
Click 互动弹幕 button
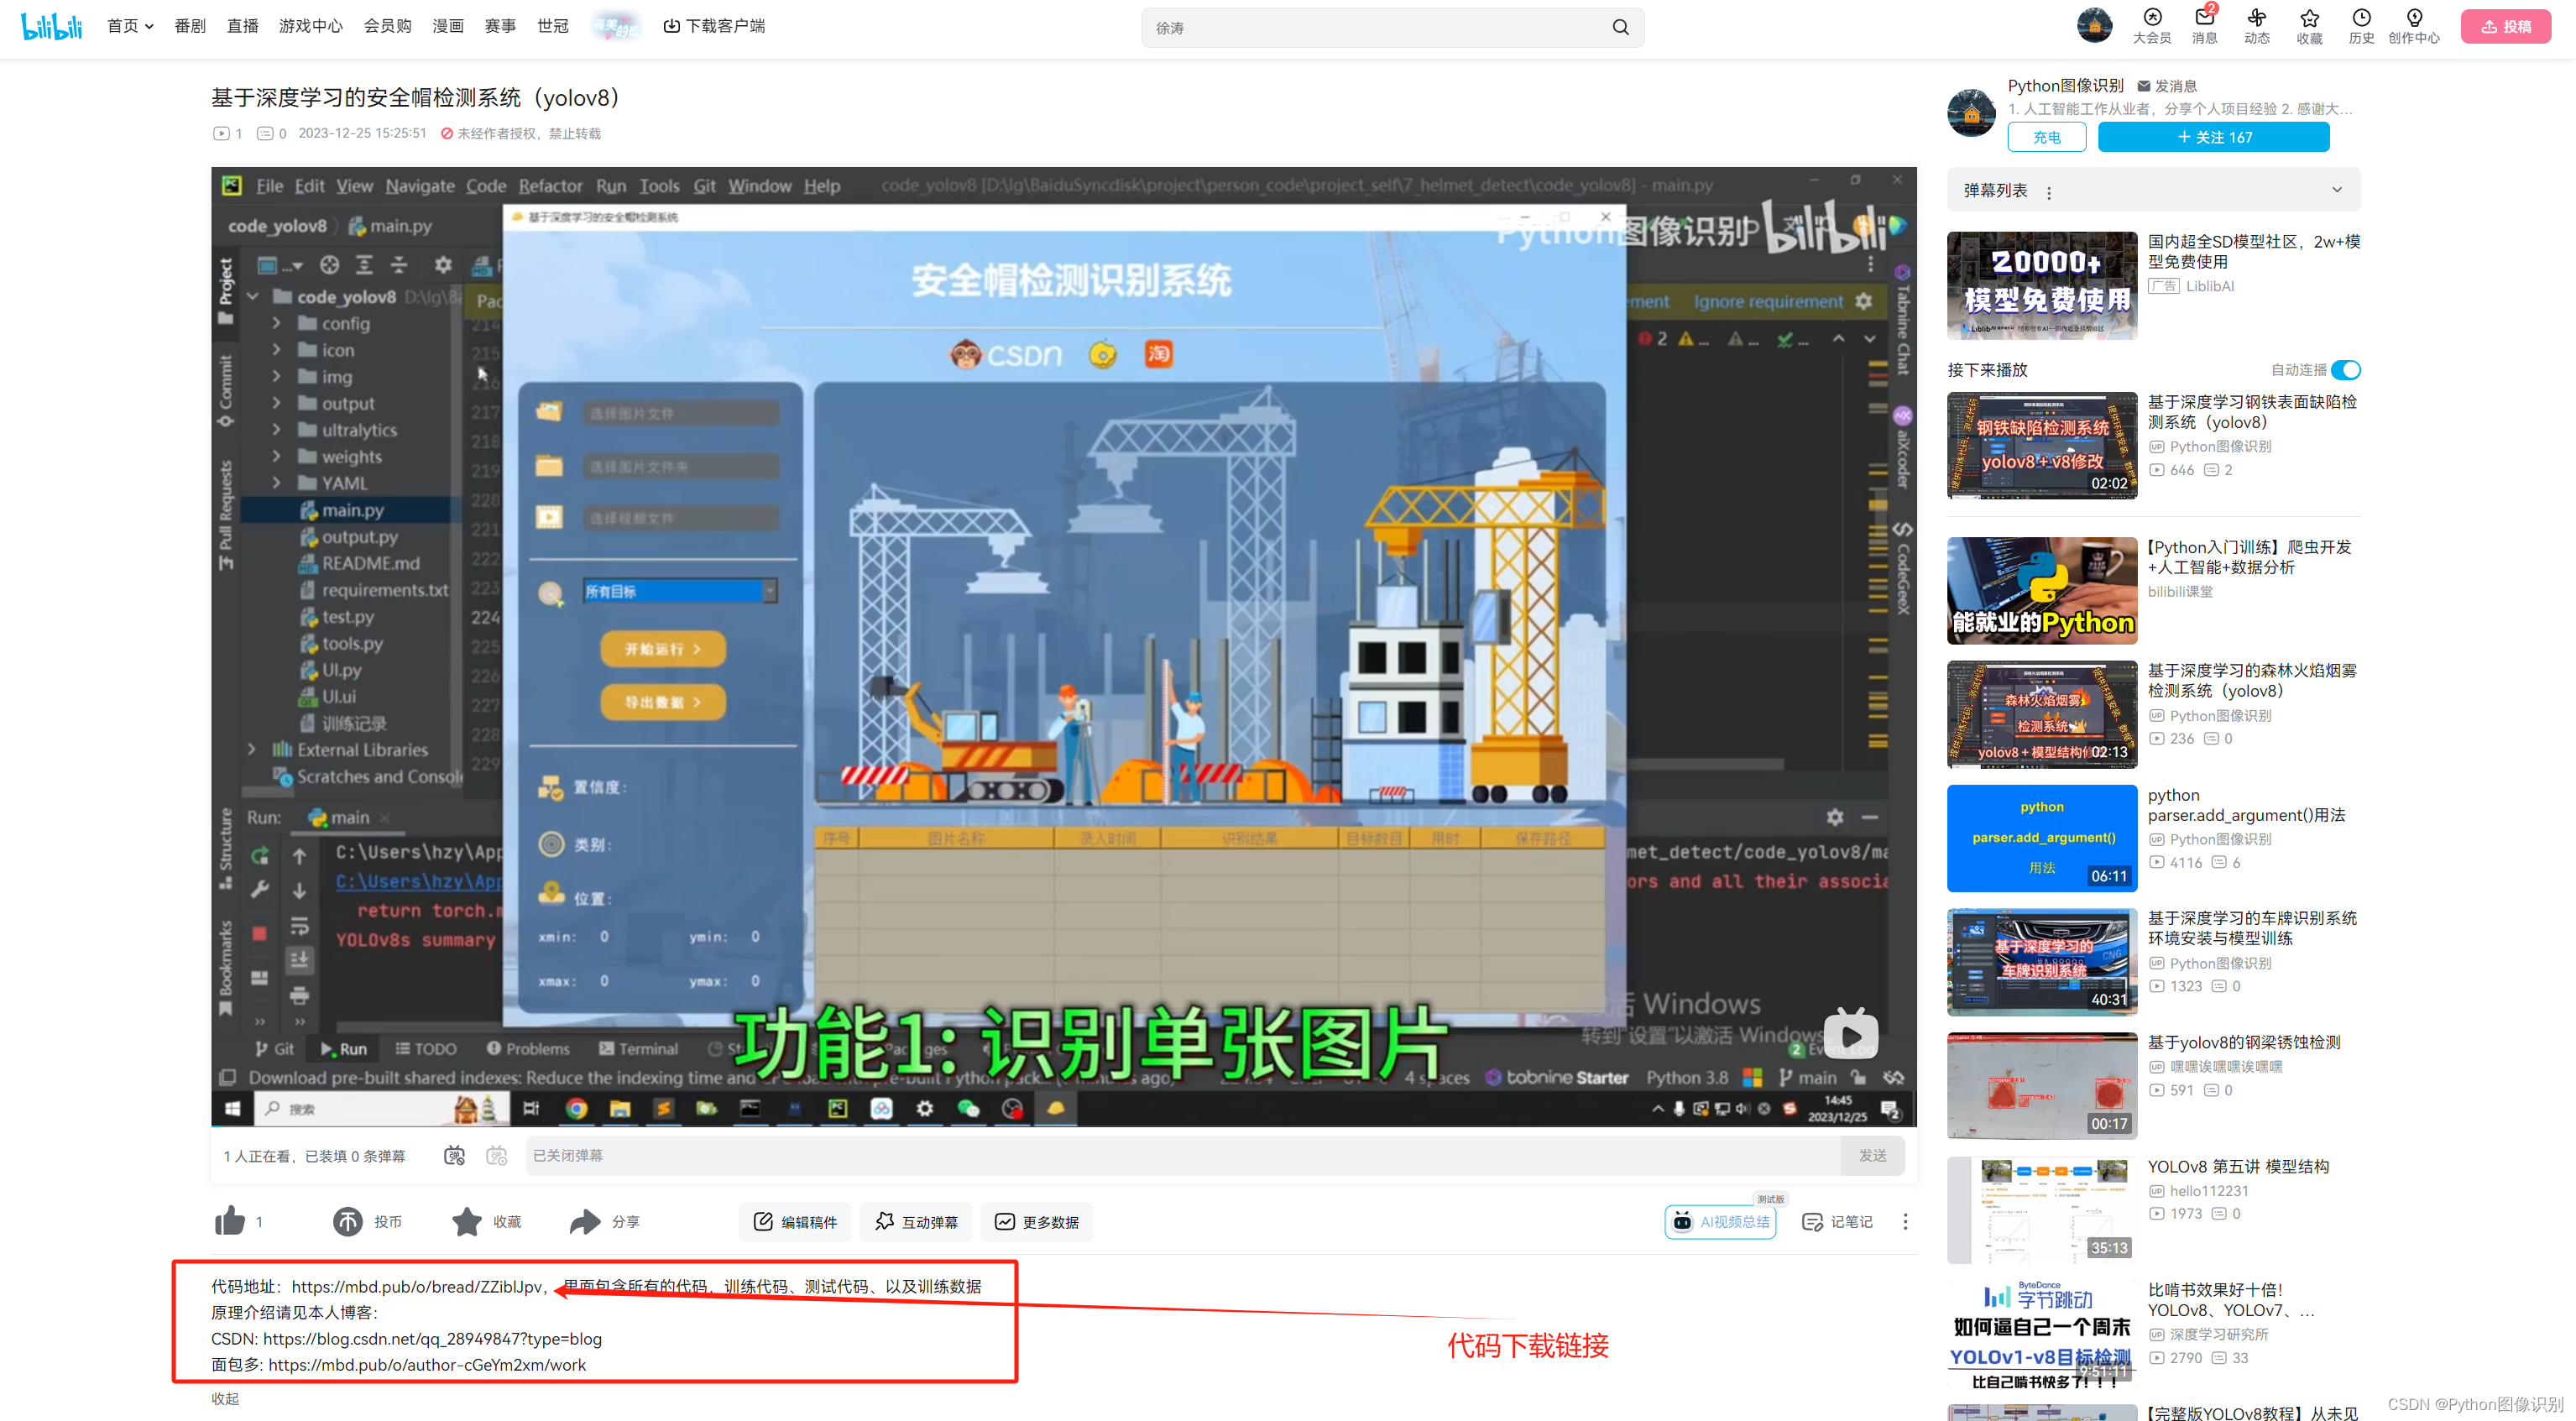tap(916, 1221)
